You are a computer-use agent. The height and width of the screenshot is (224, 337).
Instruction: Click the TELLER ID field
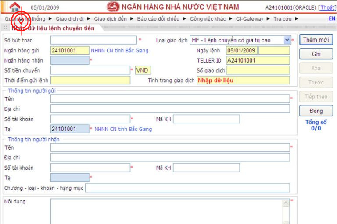click(258, 60)
